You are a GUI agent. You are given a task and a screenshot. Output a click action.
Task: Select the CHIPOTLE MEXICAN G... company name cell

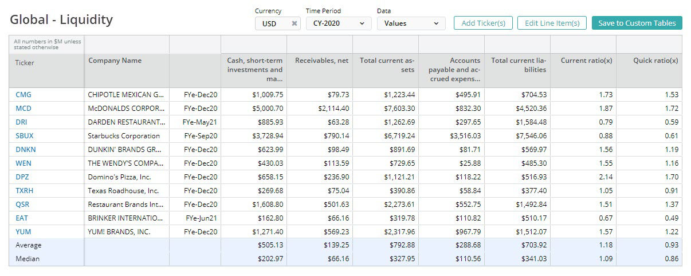[127, 94]
